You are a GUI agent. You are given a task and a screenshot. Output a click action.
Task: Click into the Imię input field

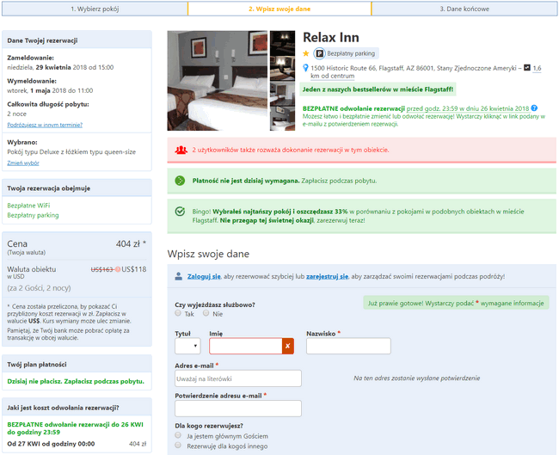246,346
